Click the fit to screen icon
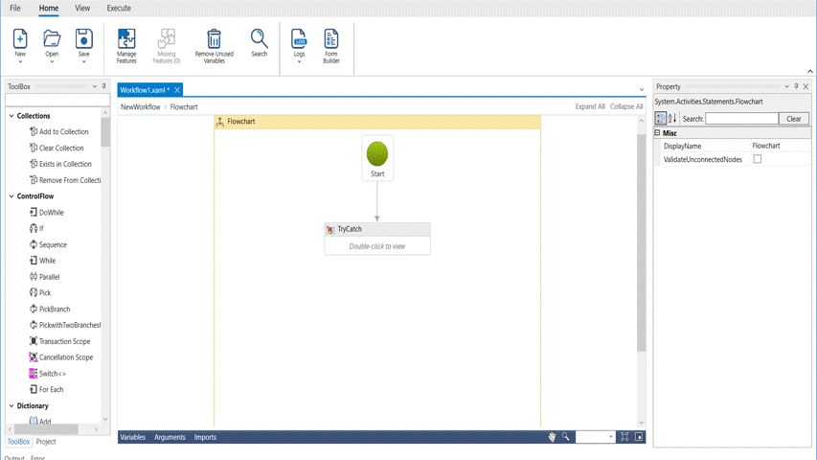The height and width of the screenshot is (460, 817). [x=624, y=437]
